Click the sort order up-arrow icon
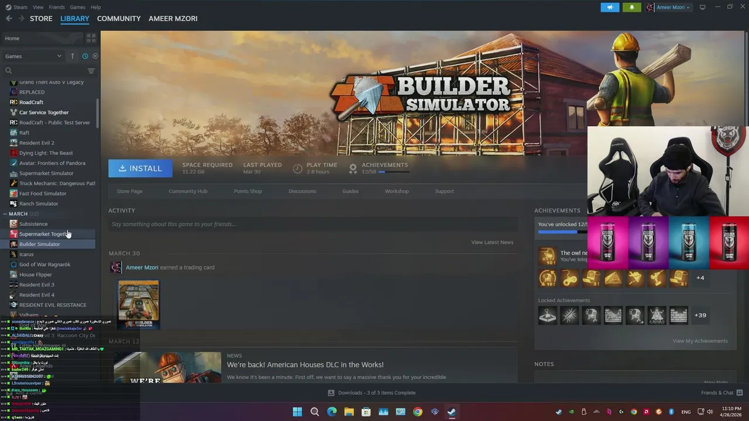The height and width of the screenshot is (421, 749). pyautogui.click(x=73, y=56)
